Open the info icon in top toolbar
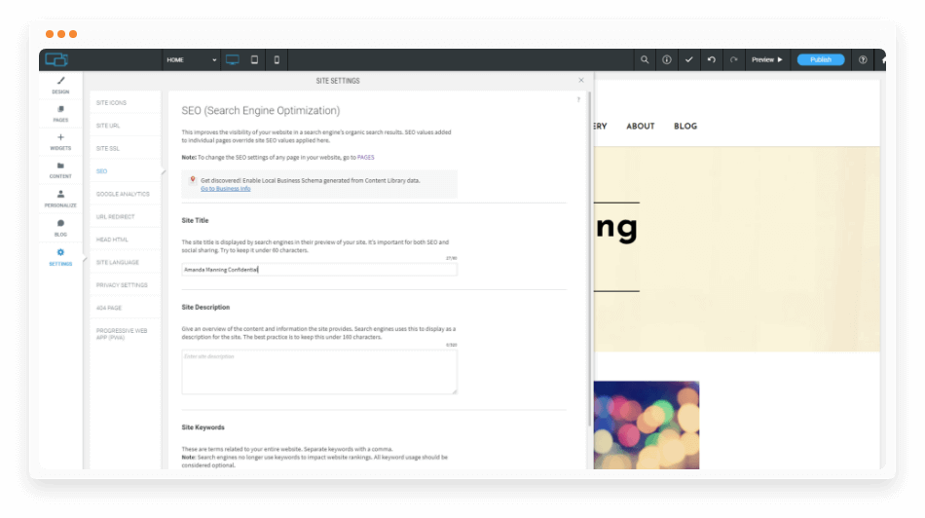Screen dimensions: 925x518 (667, 59)
